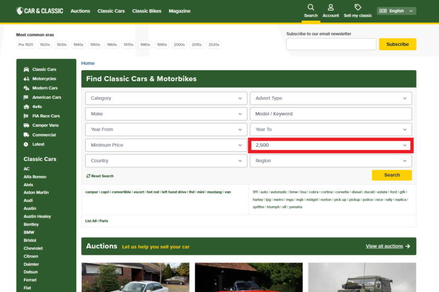This screenshot has width=439, height=292.
Task: Click the mustang keyword link
Action: coord(215,192)
